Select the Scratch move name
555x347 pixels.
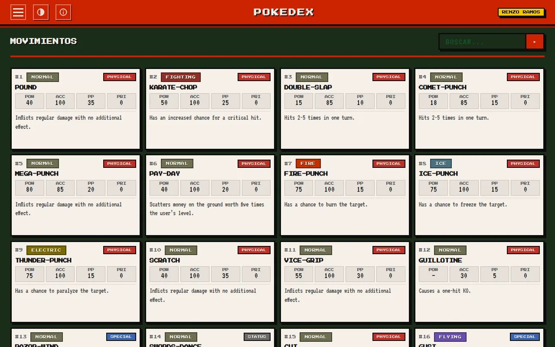[x=165, y=260]
